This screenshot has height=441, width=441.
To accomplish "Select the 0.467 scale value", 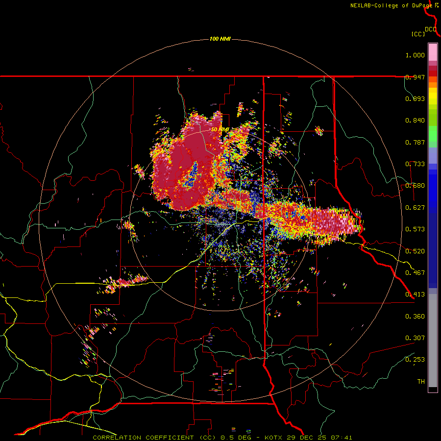I will pyautogui.click(x=415, y=273).
